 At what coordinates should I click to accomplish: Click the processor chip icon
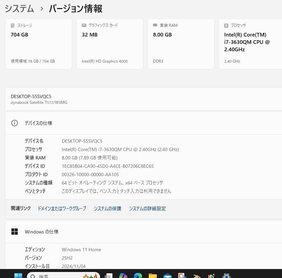[226, 25]
